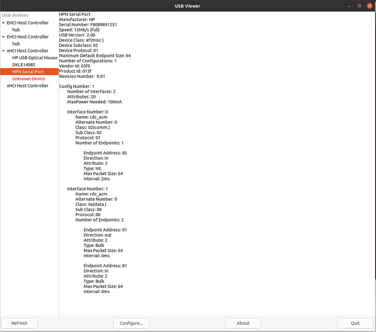Select HPN Serial Port in device tree
The width and height of the screenshot is (376, 332).
point(29,72)
